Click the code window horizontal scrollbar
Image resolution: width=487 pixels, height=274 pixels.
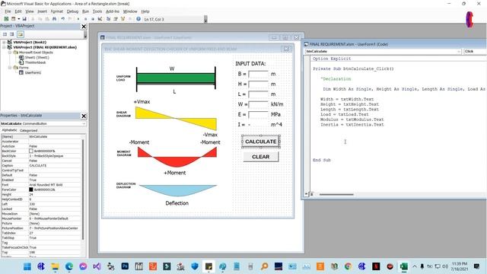click(x=336, y=195)
